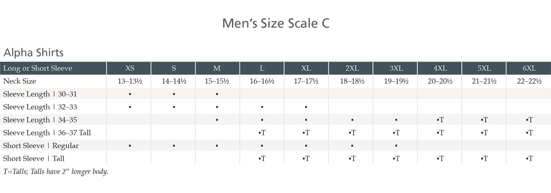Select the 2XL column header
Screen dimensions: 551x193
point(352,68)
